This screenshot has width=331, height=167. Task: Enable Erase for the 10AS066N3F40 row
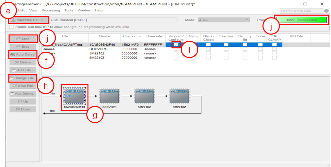260,45
